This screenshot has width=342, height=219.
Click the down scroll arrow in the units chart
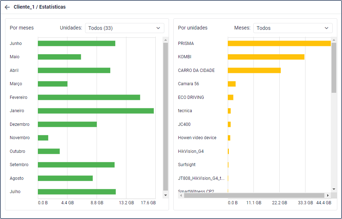tap(334, 189)
